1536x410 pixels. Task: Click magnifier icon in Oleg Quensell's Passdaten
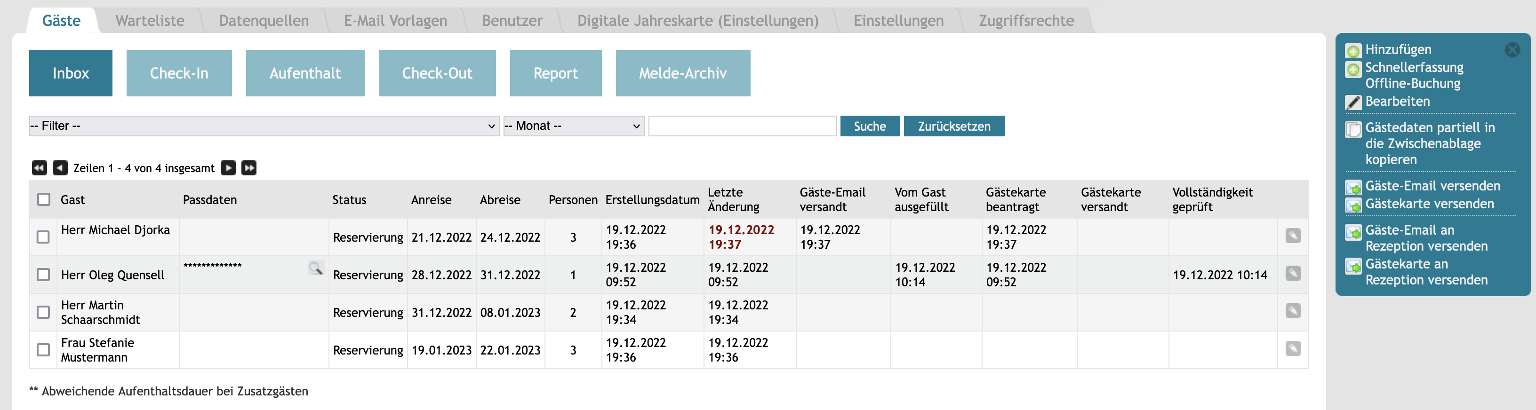[x=315, y=268]
